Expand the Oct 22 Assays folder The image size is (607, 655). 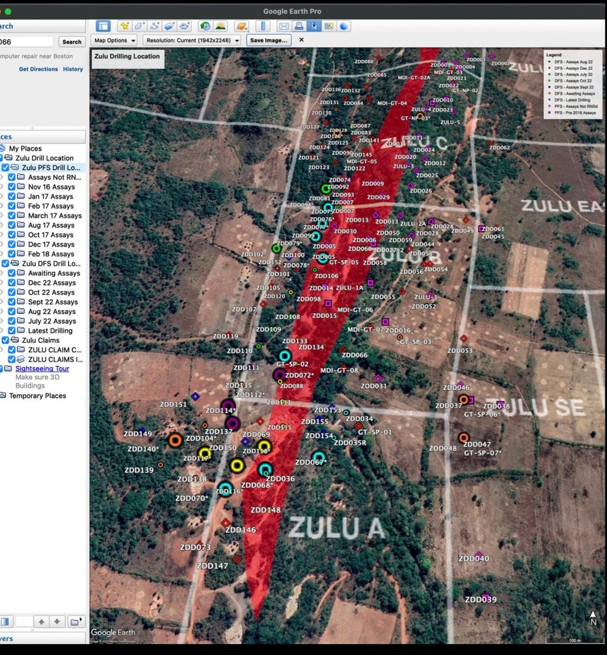pos(2,293)
